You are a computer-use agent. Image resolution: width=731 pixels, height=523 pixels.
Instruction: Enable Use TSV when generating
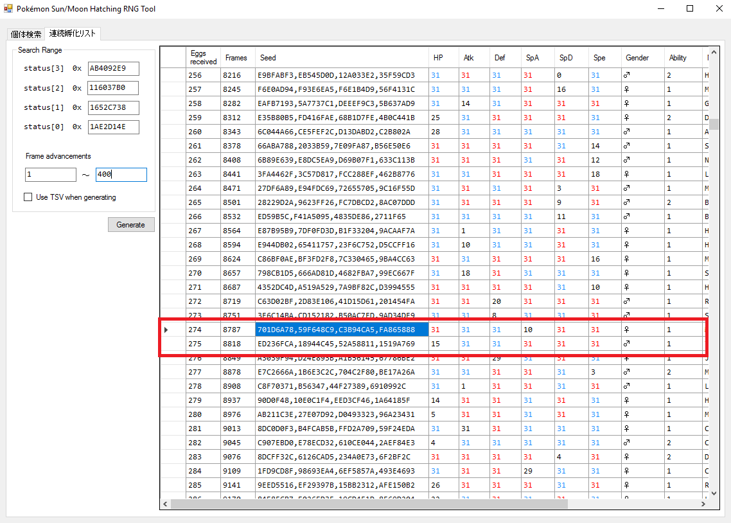tap(28, 197)
